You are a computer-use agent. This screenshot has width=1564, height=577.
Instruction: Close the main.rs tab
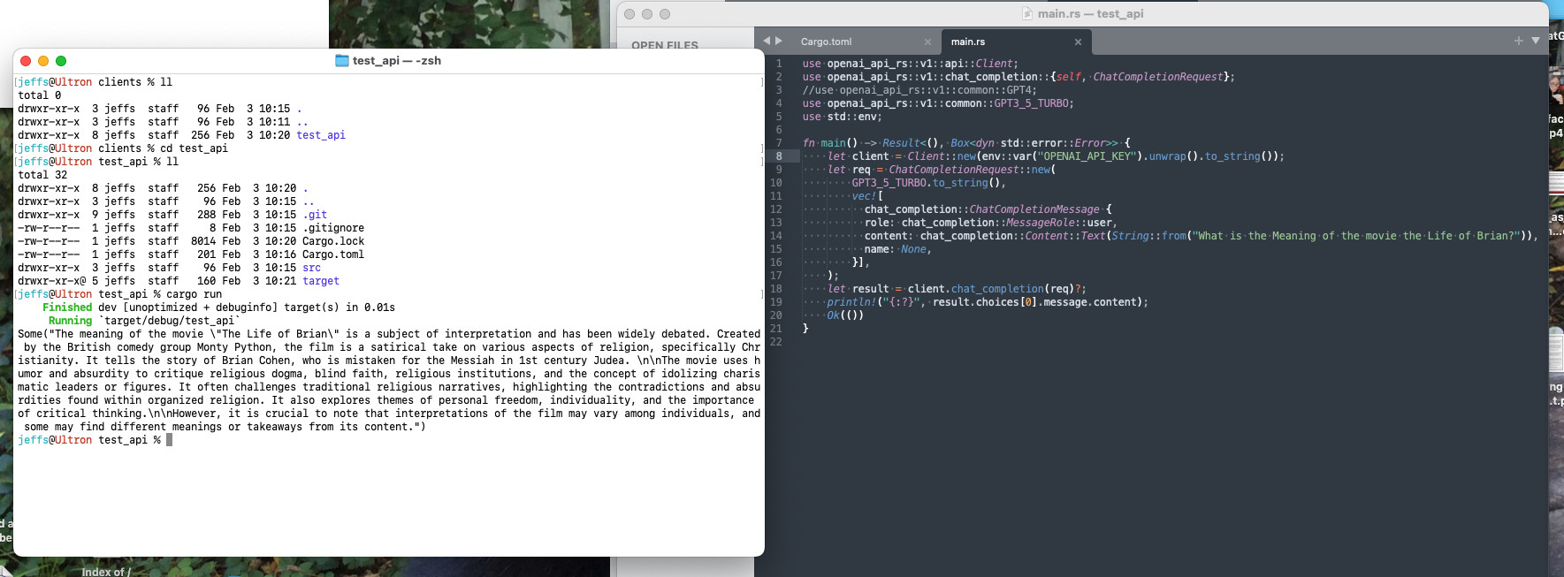coord(1078,42)
